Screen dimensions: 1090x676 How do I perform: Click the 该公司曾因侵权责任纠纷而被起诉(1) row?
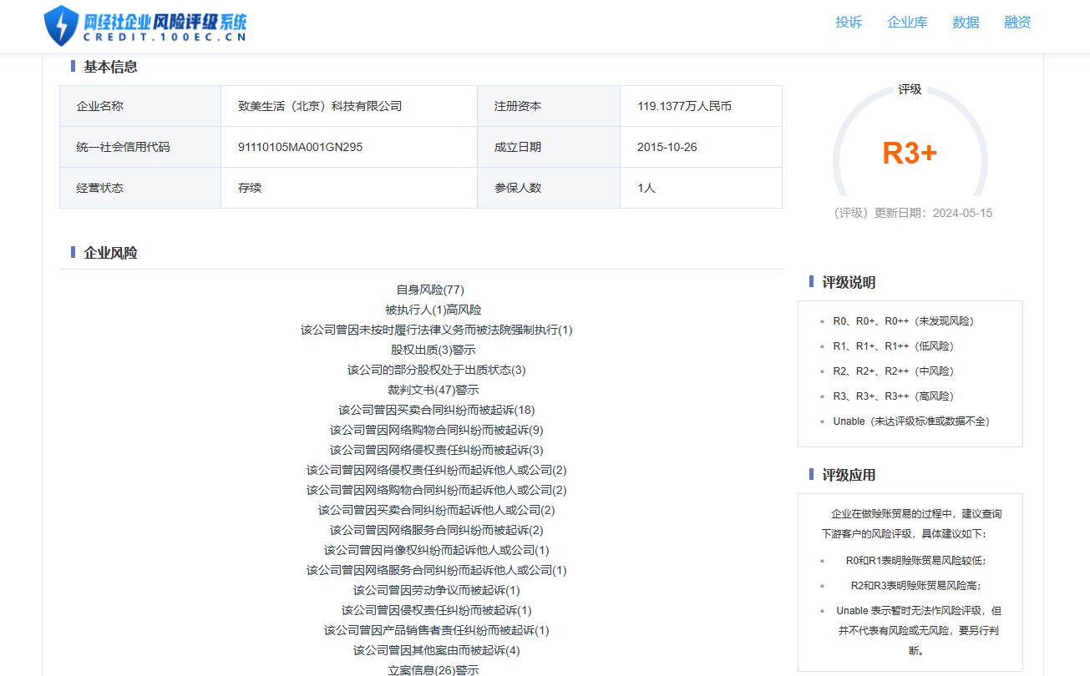click(437, 610)
